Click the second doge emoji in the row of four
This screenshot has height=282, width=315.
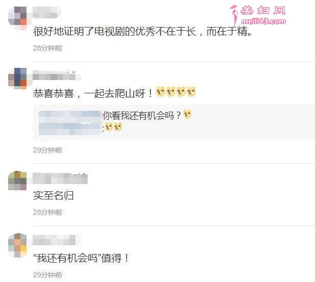(171, 92)
